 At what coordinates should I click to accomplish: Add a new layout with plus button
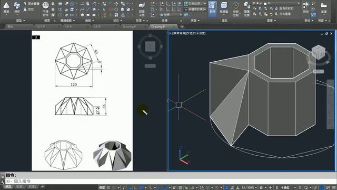[x=42, y=186]
